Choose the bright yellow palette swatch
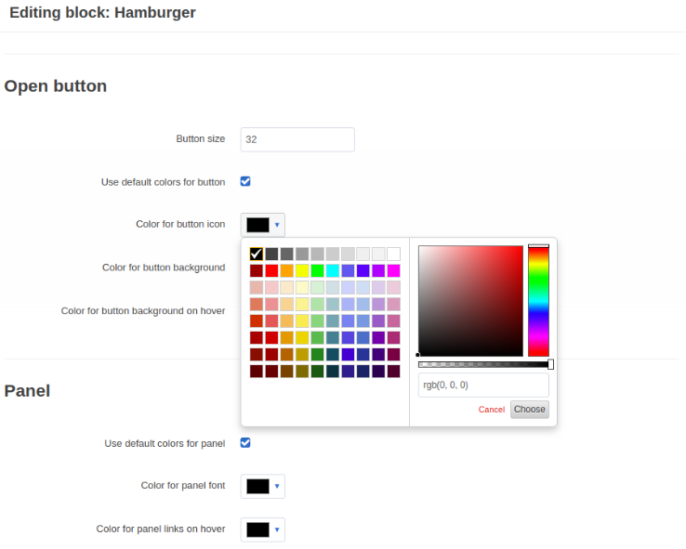The width and height of the screenshot is (686, 549). tap(302, 270)
